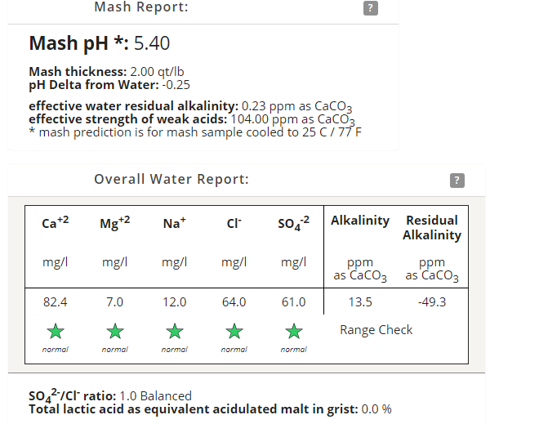
Task: Click the Overall Water Report heading
Action: point(171,179)
